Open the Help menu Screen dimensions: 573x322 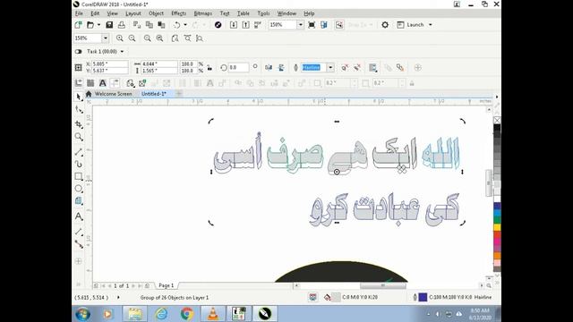click(x=309, y=13)
